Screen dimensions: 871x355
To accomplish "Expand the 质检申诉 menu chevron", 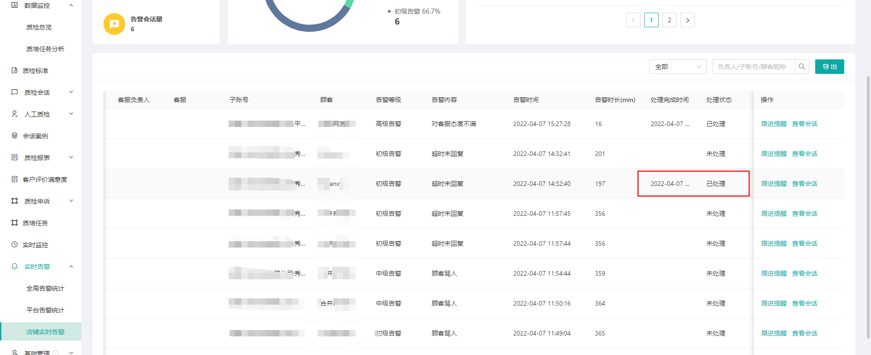I will point(71,201).
